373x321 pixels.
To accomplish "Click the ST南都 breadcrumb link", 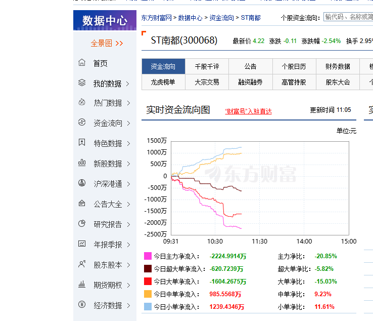I will [x=251, y=18].
